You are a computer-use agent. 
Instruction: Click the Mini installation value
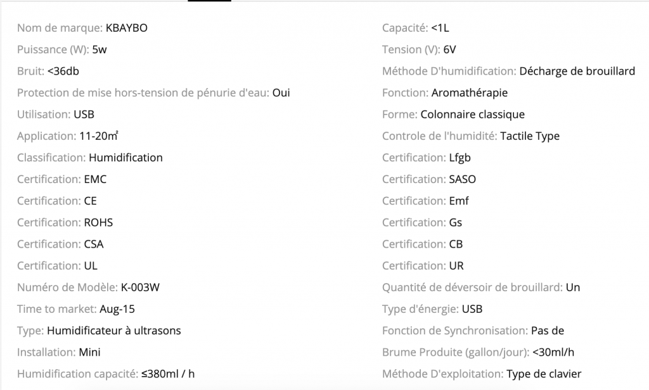pos(89,352)
